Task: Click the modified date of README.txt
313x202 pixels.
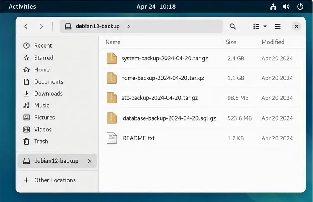Action: click(277, 138)
